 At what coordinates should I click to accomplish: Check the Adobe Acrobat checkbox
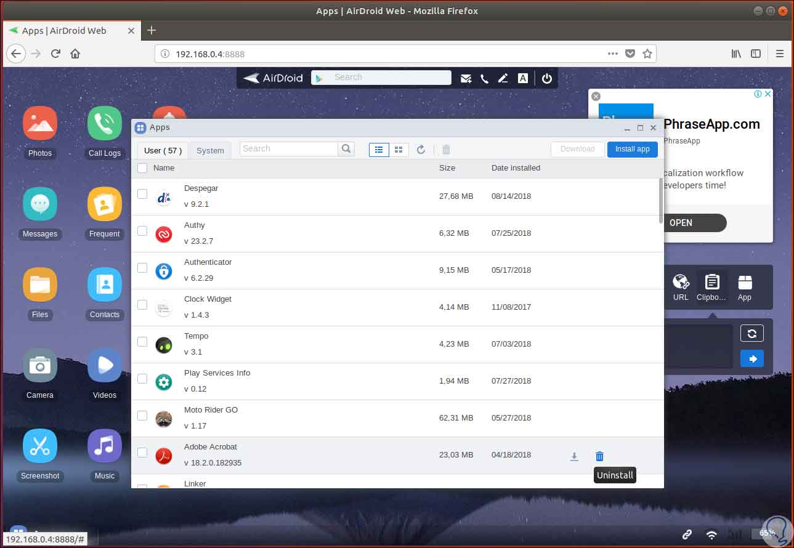(x=142, y=453)
